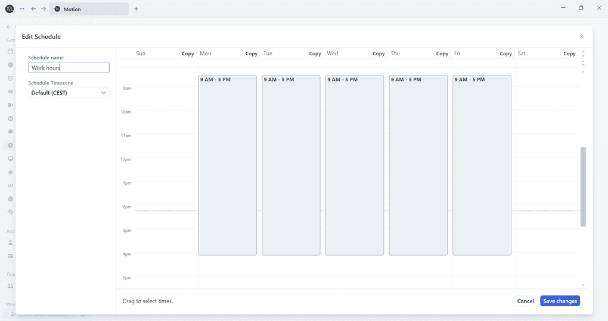The image size is (608, 321).
Task: Copy the Tuesday schedule
Action: coord(315,53)
